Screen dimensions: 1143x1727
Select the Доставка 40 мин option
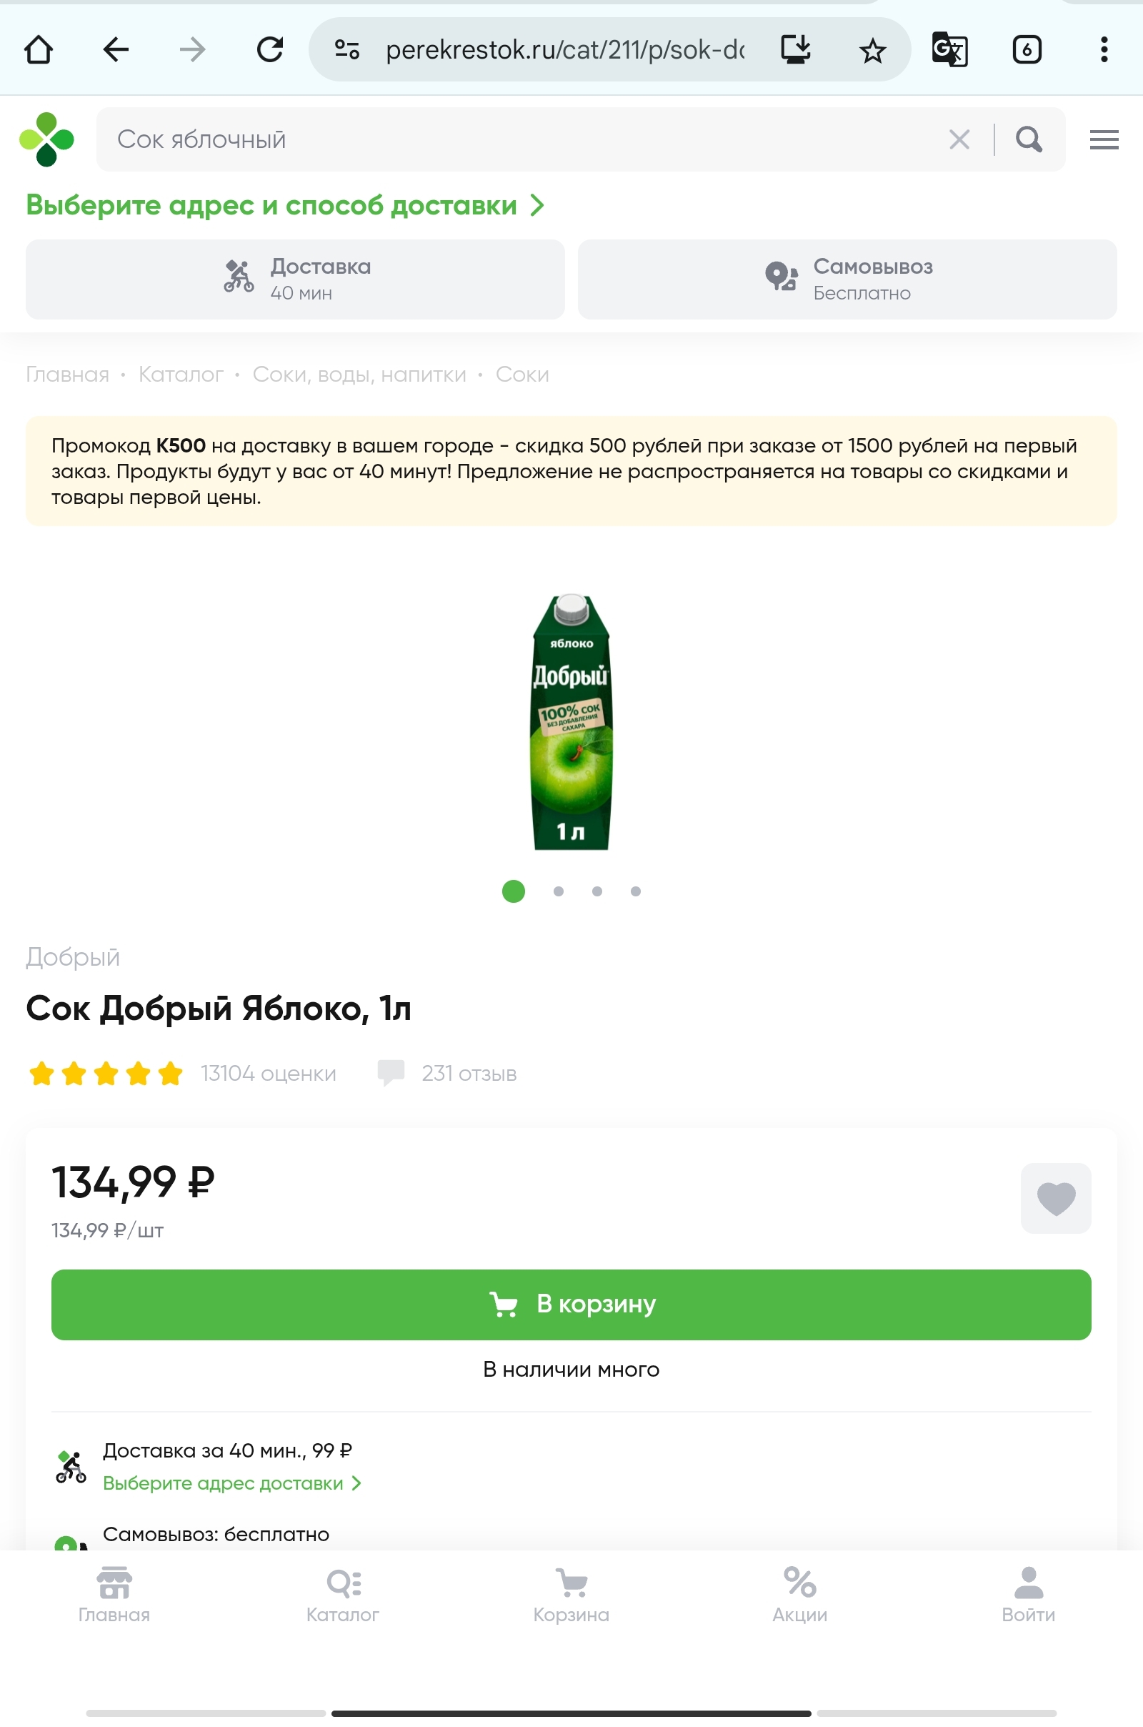[x=295, y=279]
